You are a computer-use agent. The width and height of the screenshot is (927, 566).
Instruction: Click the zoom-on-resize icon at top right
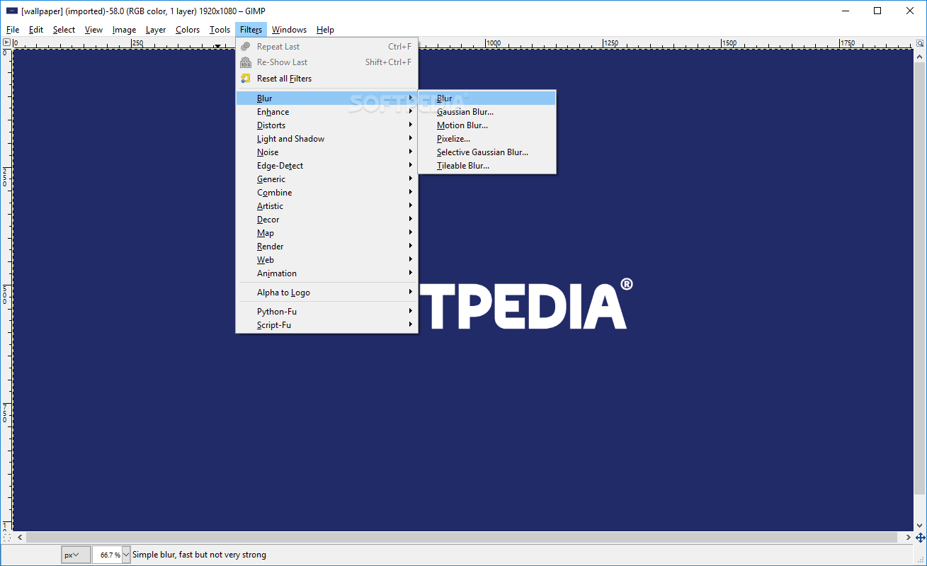(920, 43)
